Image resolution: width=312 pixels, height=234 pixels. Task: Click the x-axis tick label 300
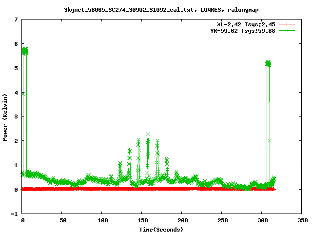tap(263, 220)
